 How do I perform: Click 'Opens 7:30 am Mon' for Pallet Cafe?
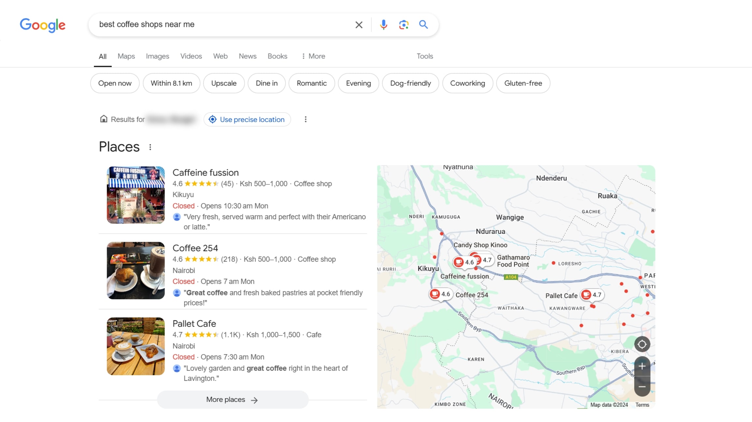pyautogui.click(x=232, y=357)
